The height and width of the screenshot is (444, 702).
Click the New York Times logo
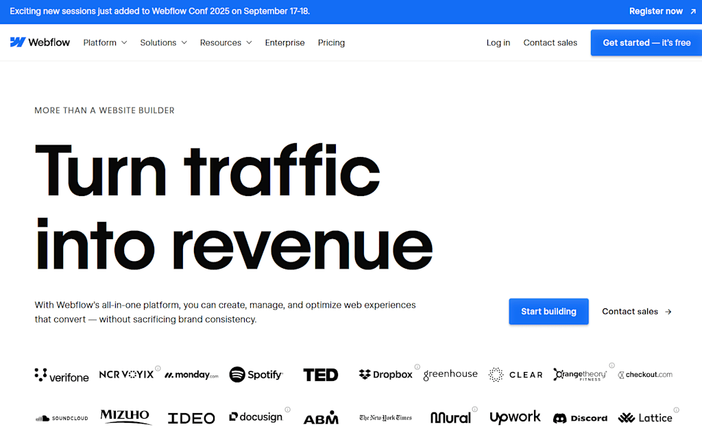[385, 417]
